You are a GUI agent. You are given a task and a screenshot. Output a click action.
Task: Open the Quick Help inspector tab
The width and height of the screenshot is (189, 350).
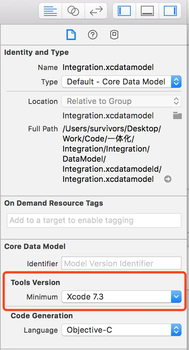[x=93, y=35]
